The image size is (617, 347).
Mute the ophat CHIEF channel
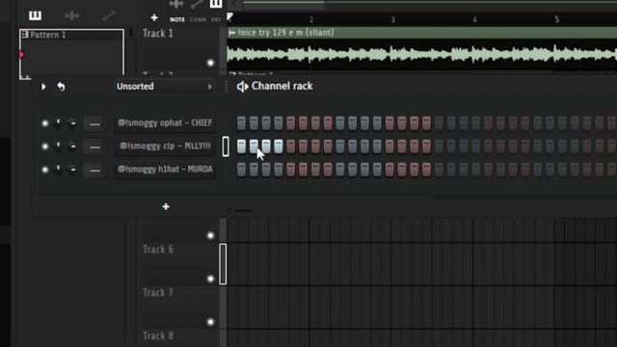pyautogui.click(x=45, y=123)
